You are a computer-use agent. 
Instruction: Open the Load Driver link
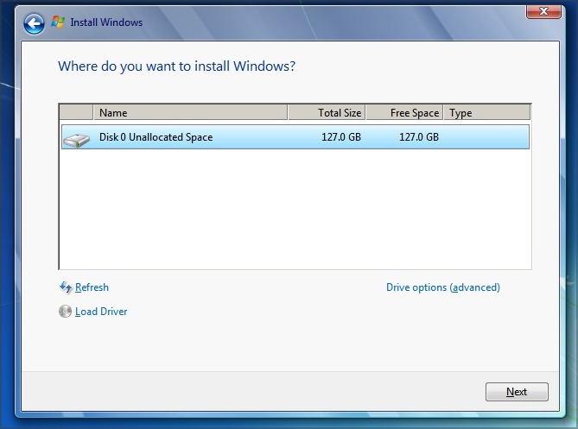[101, 312]
